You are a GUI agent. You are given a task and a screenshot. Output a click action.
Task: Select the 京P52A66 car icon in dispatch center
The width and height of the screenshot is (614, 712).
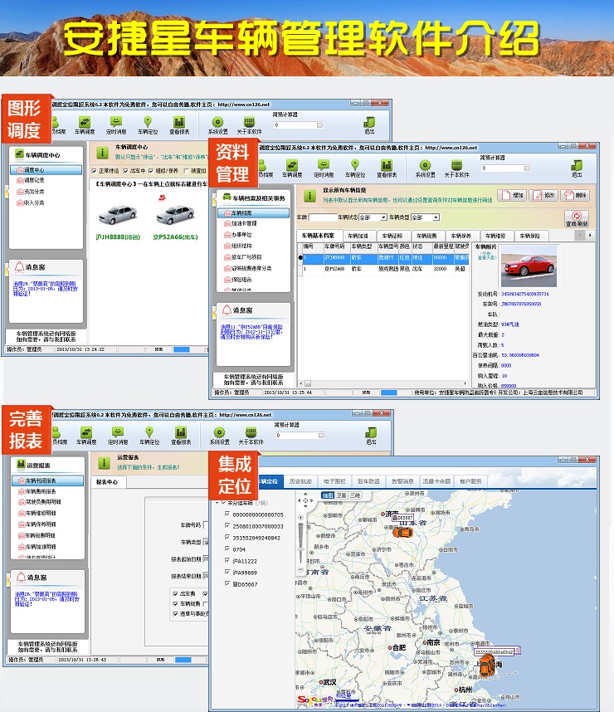(x=175, y=215)
